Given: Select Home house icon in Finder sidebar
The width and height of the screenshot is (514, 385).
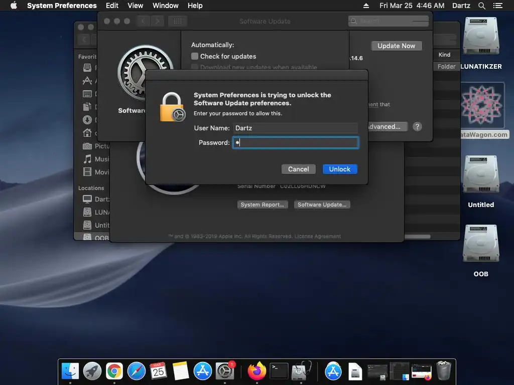Looking at the screenshot, I should pyautogui.click(x=87, y=133).
